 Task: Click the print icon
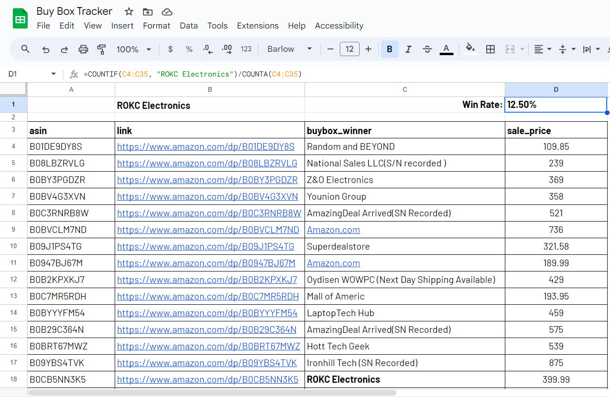click(83, 49)
